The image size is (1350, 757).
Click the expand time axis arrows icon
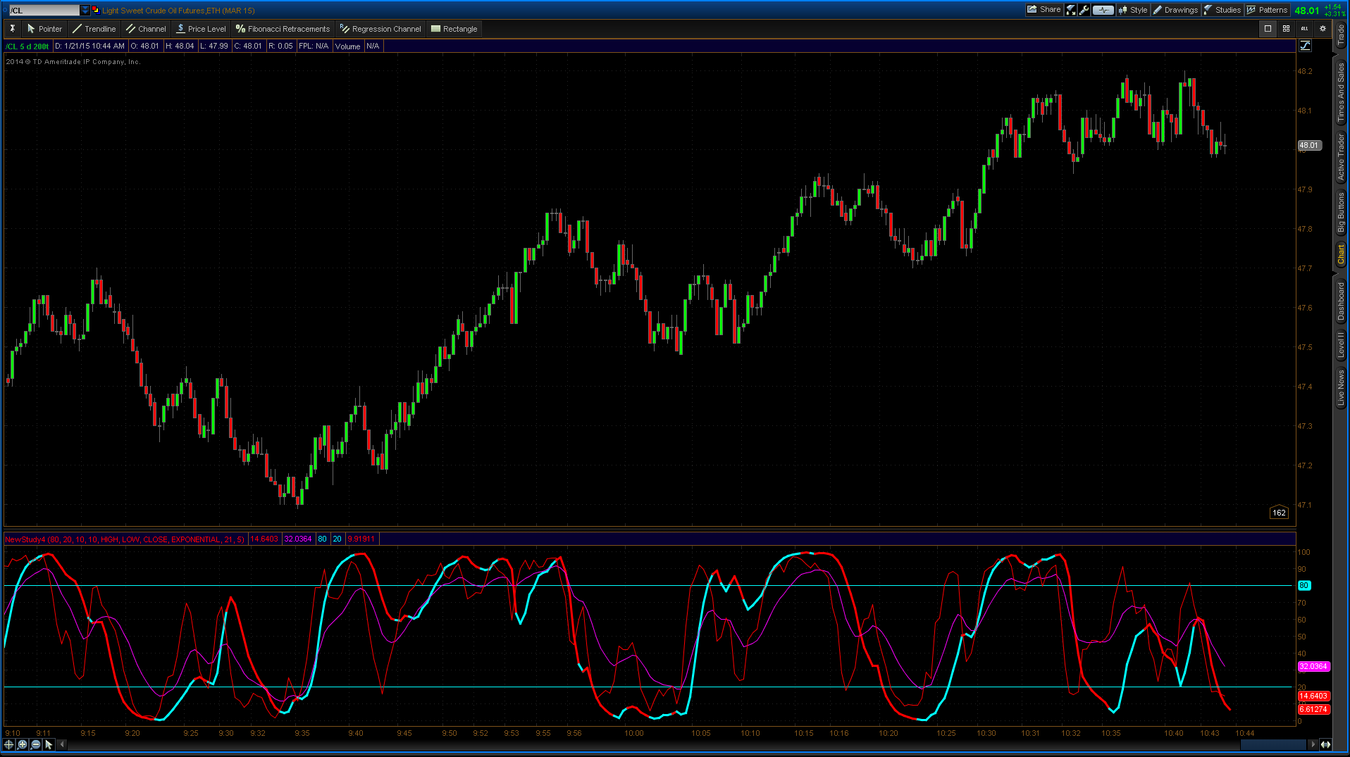click(1325, 744)
